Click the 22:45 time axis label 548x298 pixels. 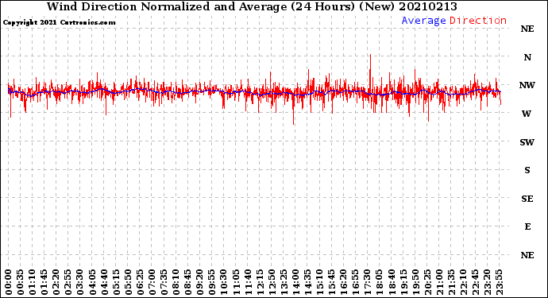click(475, 282)
